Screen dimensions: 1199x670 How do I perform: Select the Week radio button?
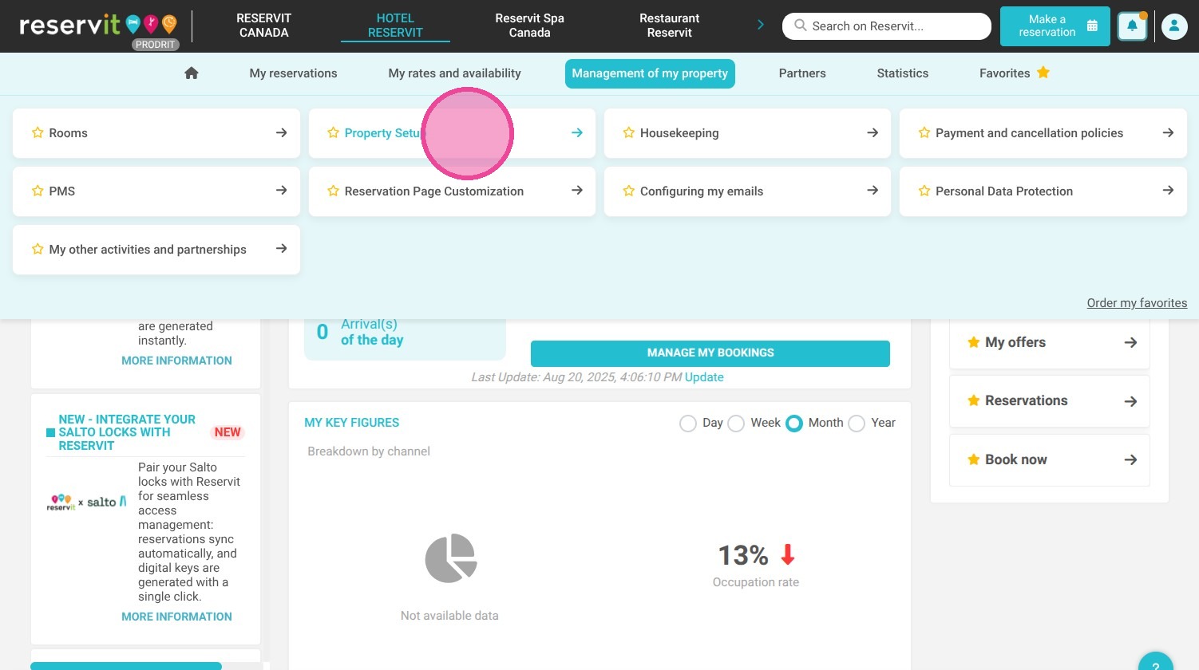pyautogui.click(x=736, y=424)
